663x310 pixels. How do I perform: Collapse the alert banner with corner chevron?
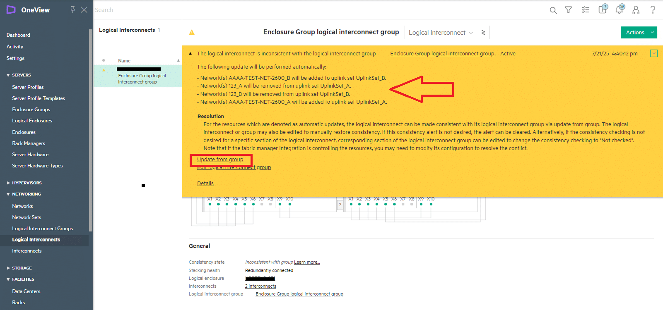tap(654, 53)
